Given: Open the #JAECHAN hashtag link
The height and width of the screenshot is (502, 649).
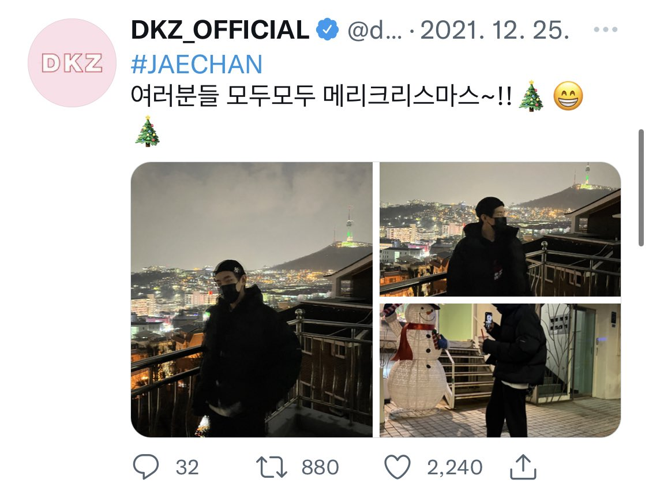Looking at the screenshot, I should 197,64.
